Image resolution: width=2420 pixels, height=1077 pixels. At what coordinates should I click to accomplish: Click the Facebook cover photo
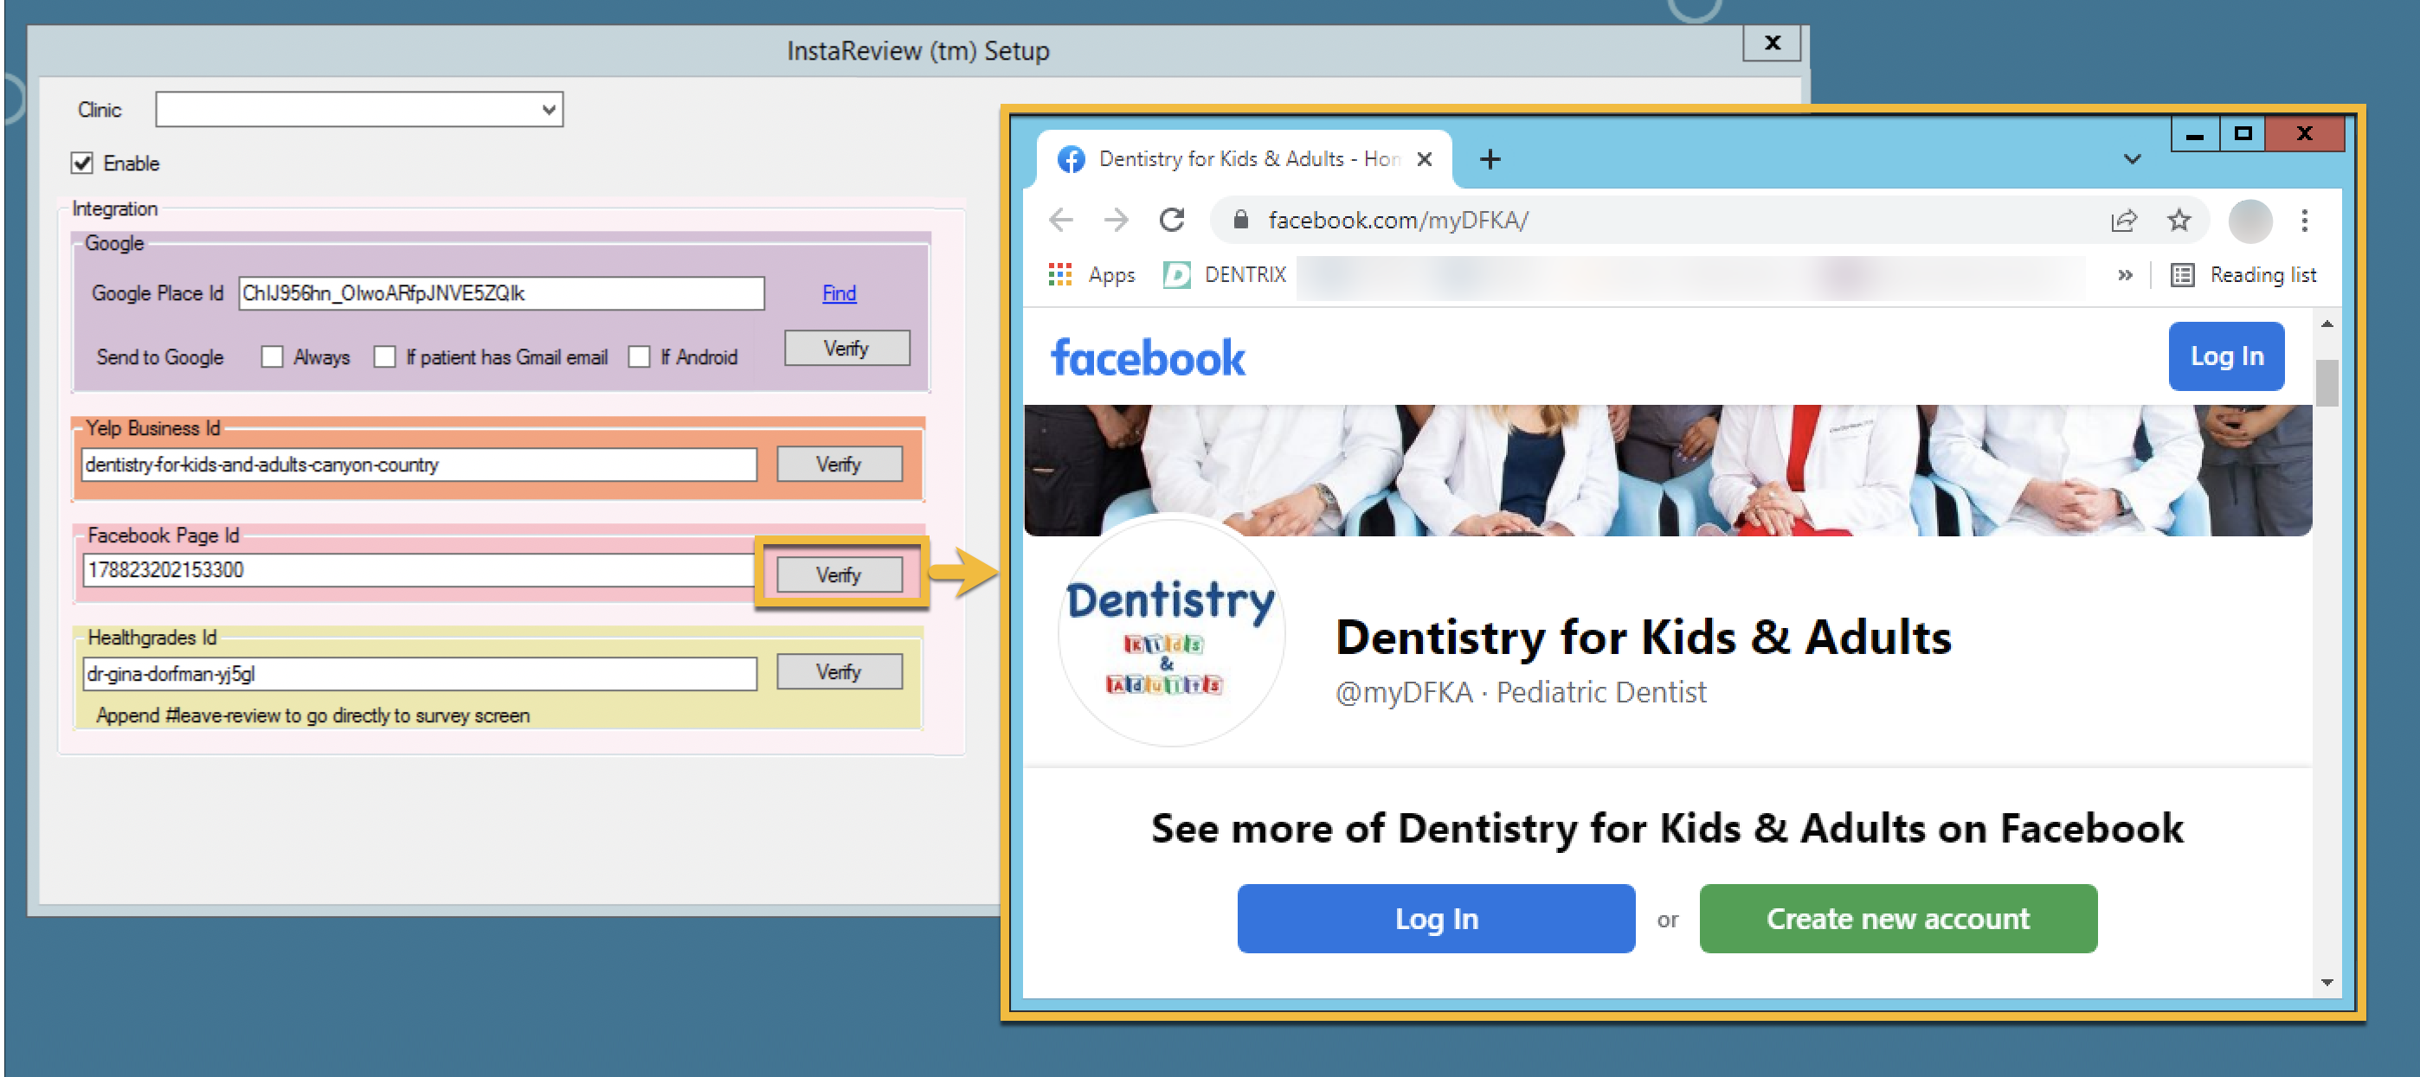1668,470
